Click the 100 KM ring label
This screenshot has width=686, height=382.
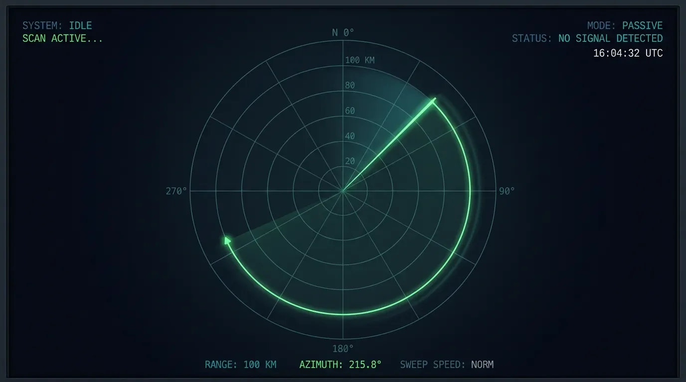point(360,60)
